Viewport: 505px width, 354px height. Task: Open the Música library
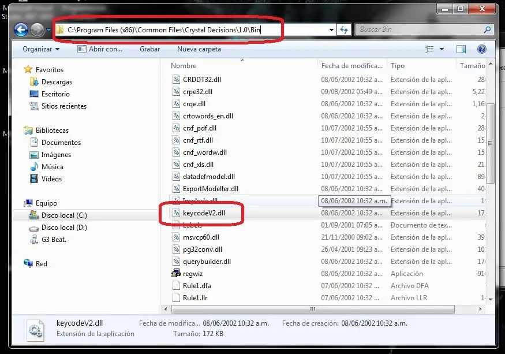(x=52, y=167)
